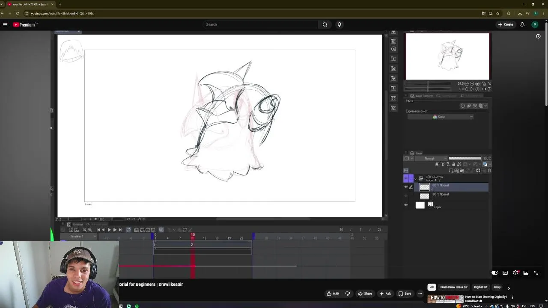548x308 pixels.
Task: Switch to theater mode
Action: point(526,272)
